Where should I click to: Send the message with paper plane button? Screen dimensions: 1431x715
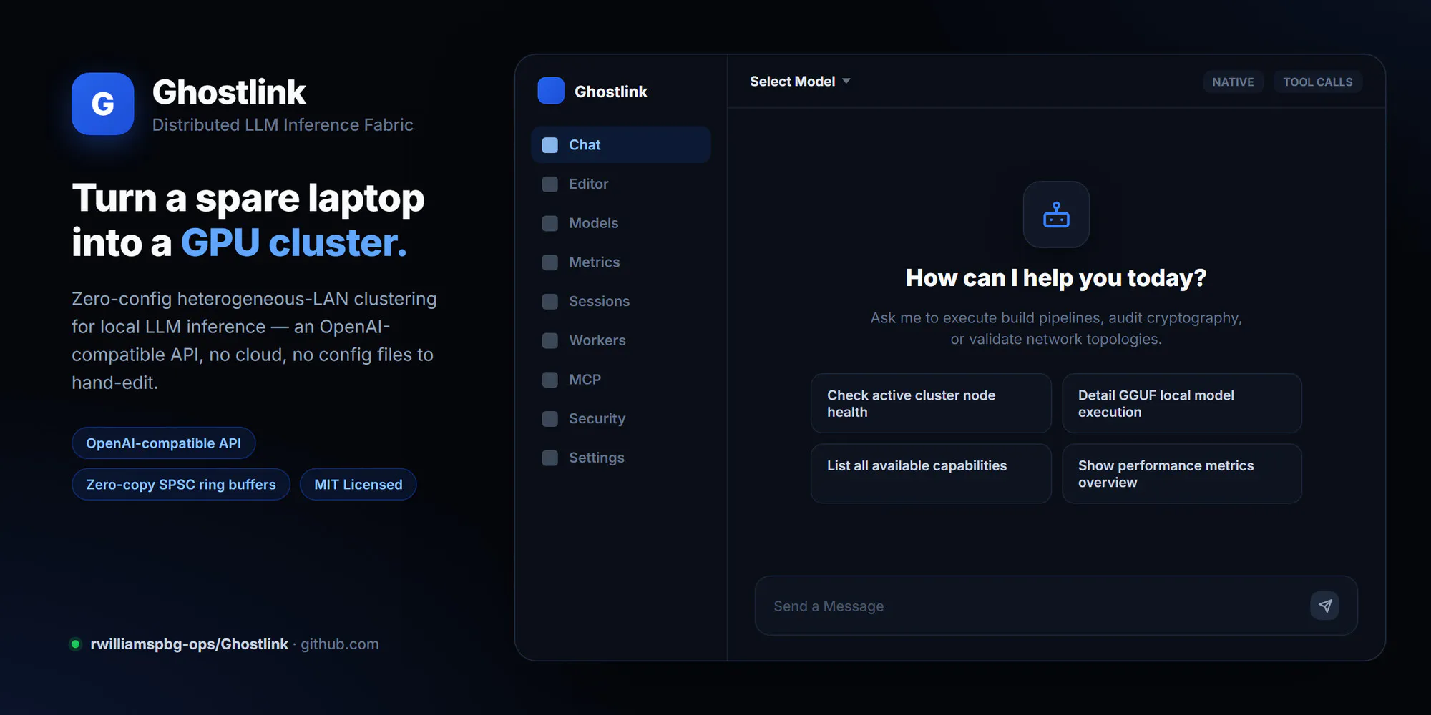tap(1325, 606)
